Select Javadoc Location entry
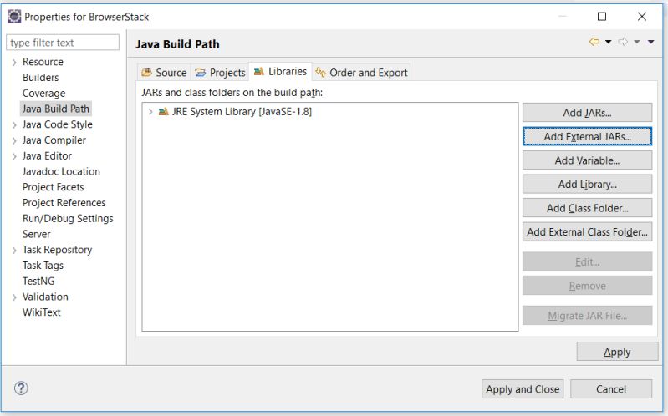The width and height of the screenshot is (668, 416). point(61,171)
